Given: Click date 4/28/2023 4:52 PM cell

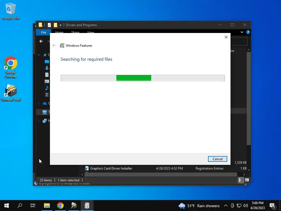Looking at the screenshot, I should tap(169, 168).
